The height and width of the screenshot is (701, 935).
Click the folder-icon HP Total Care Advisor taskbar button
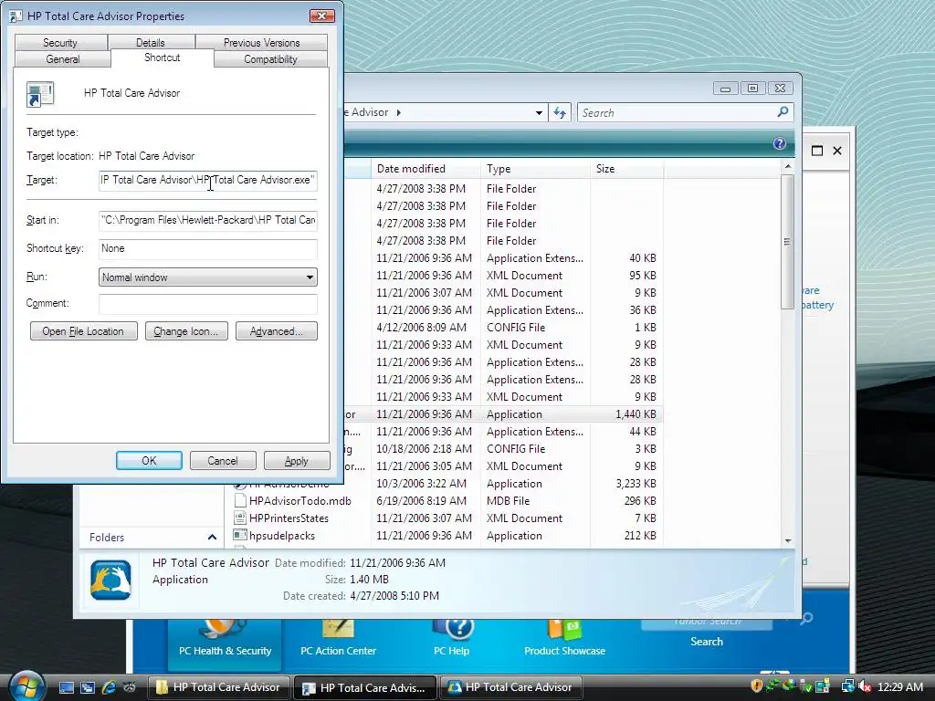(218, 687)
